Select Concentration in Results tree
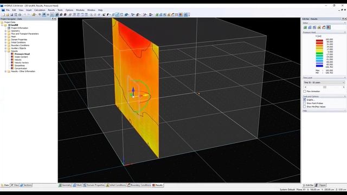The image size is (347, 195). 21,68
